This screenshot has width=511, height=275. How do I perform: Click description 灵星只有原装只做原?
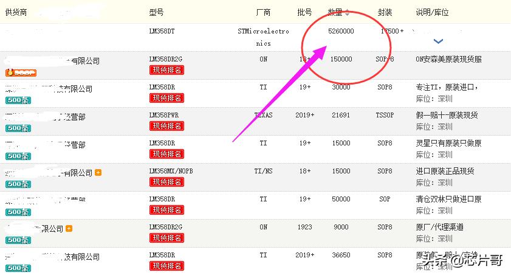(x=448, y=143)
